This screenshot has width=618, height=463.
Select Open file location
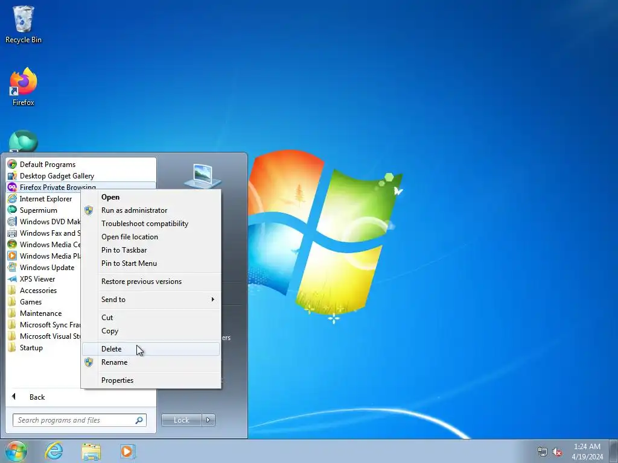tap(150, 236)
